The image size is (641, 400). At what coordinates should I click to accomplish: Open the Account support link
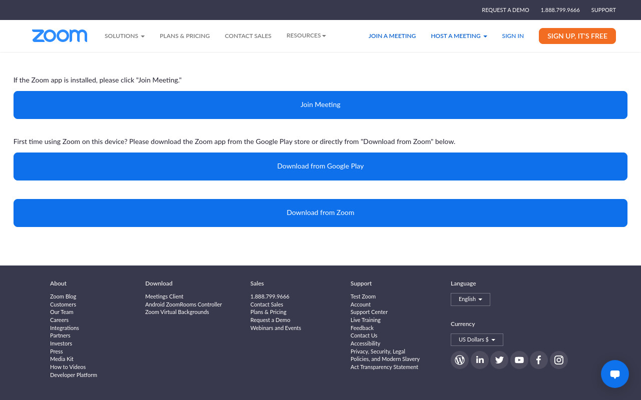pyautogui.click(x=361, y=304)
